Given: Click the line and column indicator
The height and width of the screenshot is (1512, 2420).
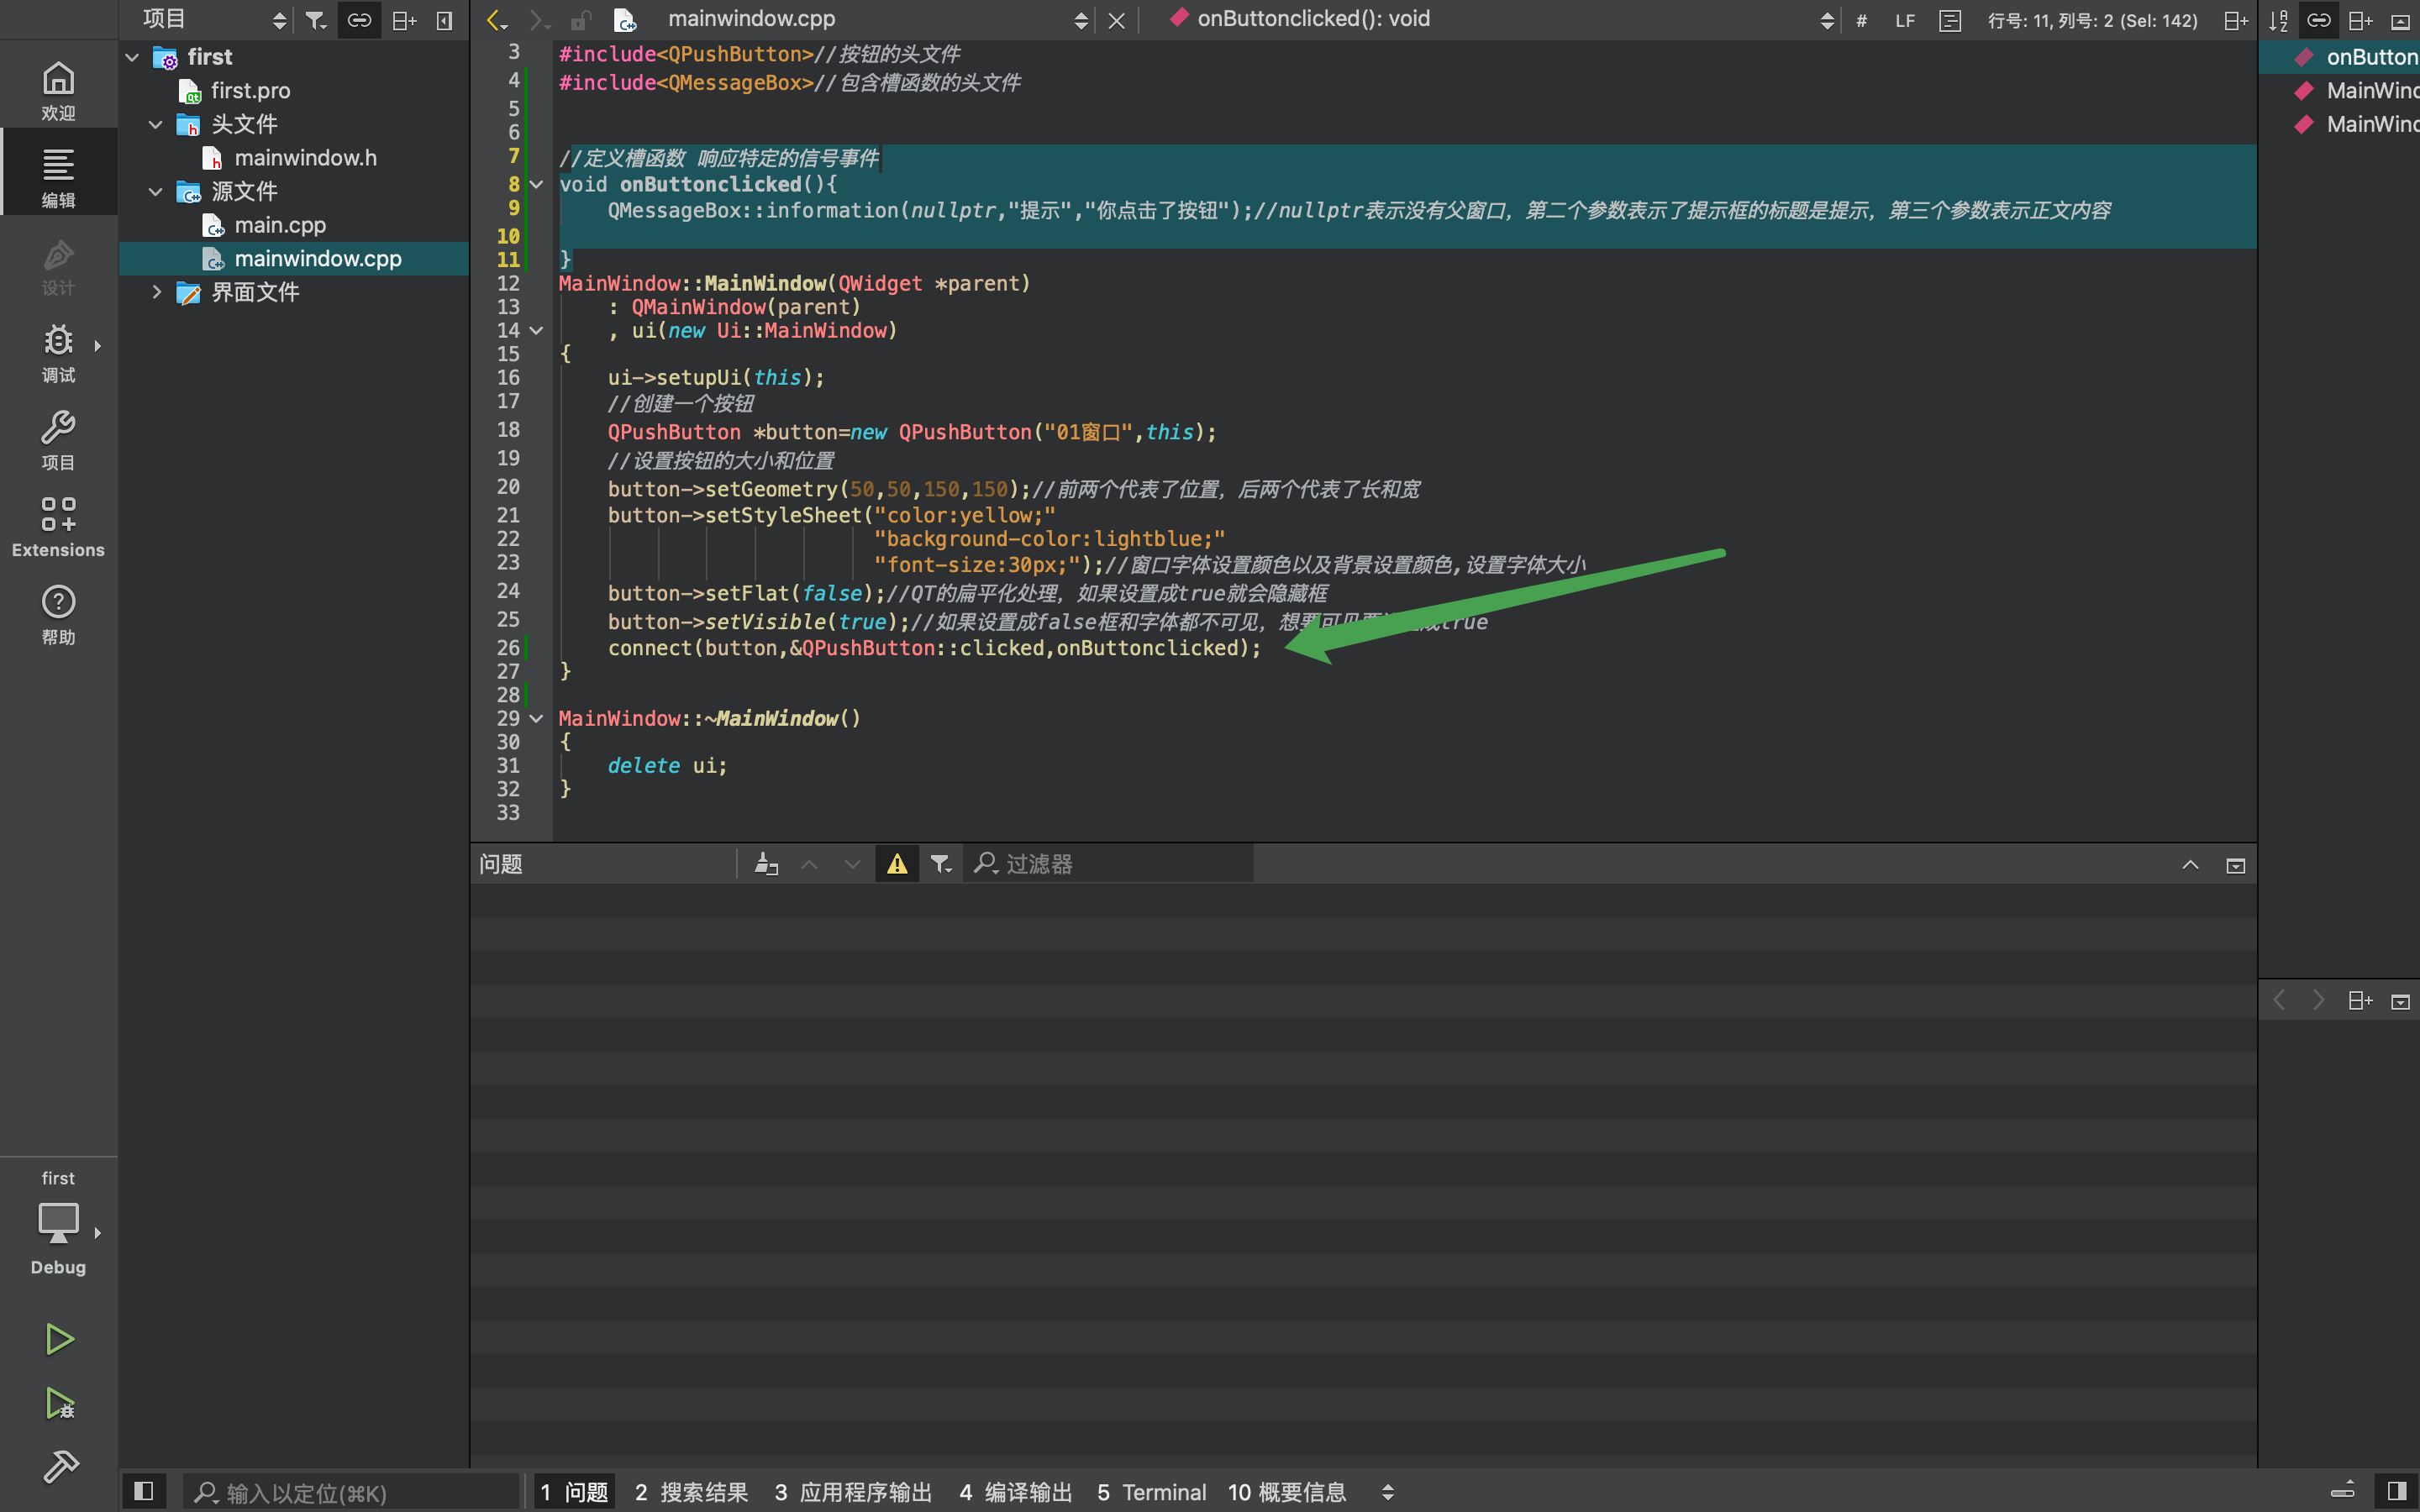Looking at the screenshot, I should (x=2092, y=20).
